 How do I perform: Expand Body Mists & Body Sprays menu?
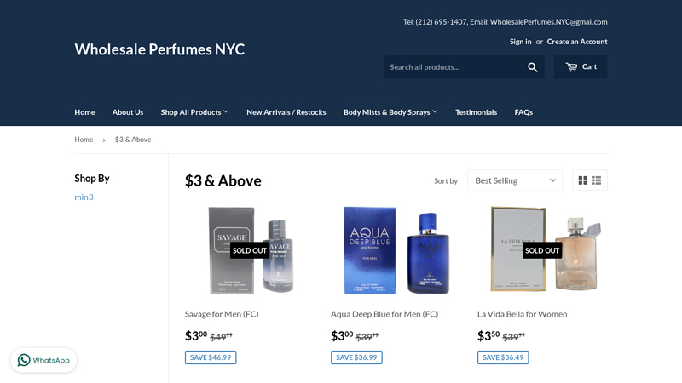pyautogui.click(x=390, y=112)
